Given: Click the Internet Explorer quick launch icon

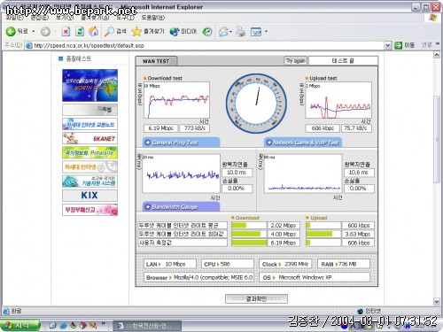Looking at the screenshot, I should [x=63, y=326].
